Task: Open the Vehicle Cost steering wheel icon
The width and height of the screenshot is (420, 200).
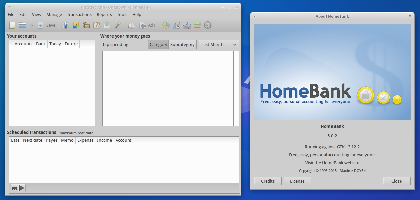Action: tap(207, 25)
